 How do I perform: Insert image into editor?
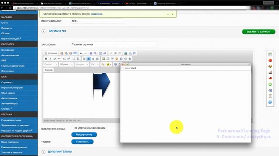point(103,59)
